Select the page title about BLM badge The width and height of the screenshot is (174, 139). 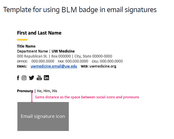[80, 10]
